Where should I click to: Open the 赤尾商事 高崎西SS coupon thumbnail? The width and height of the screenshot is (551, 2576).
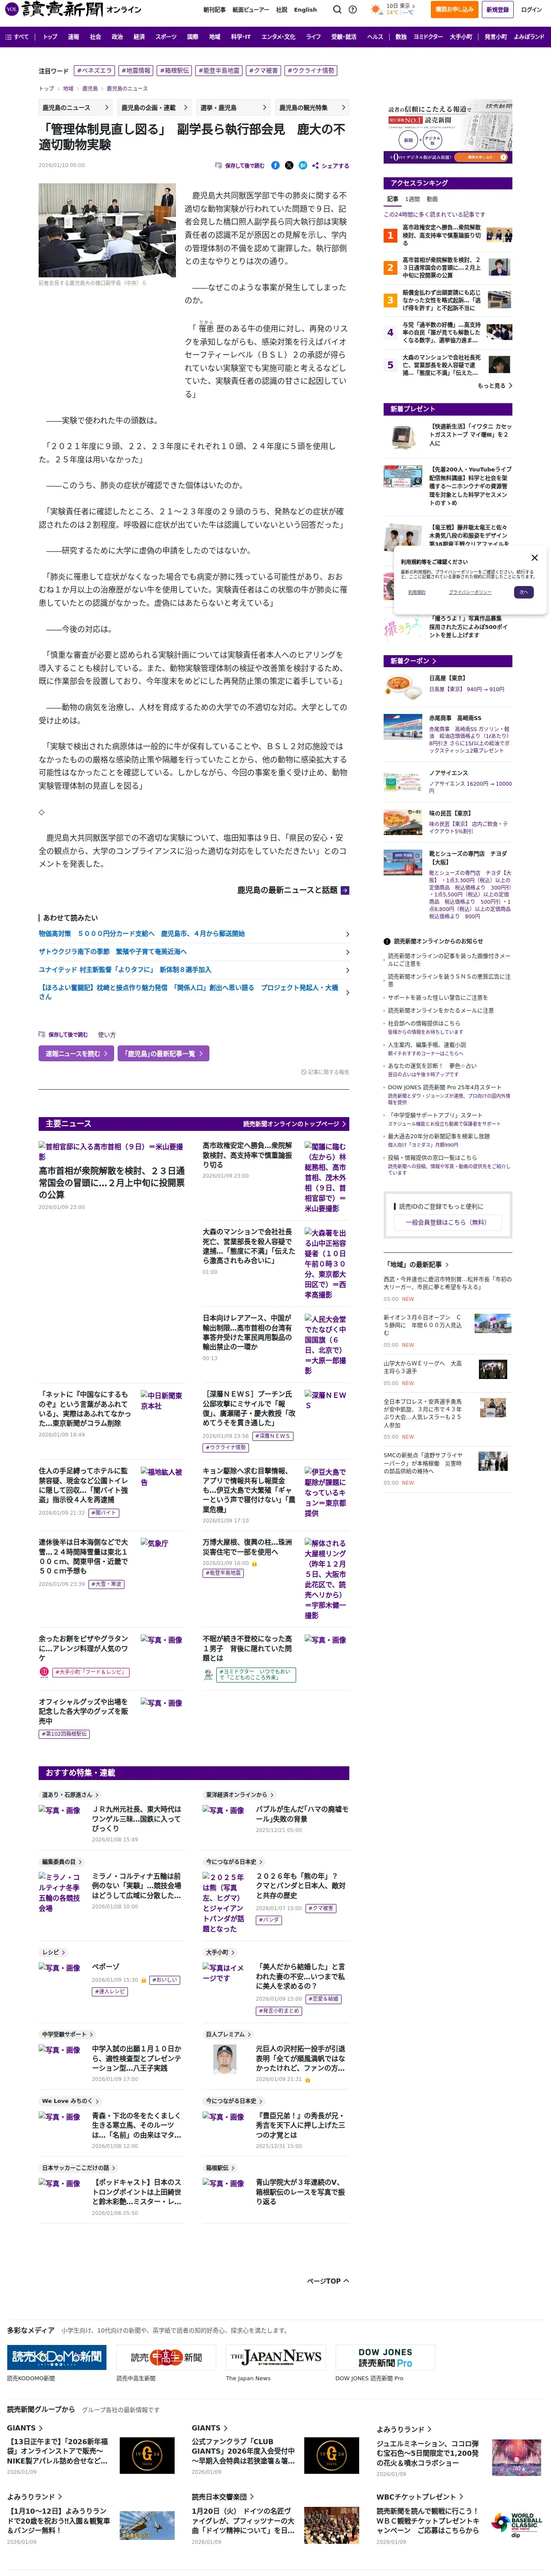tap(403, 726)
